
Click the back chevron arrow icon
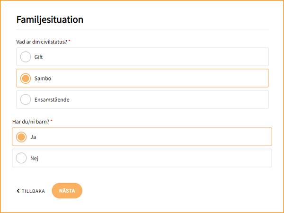pyautogui.click(x=18, y=191)
